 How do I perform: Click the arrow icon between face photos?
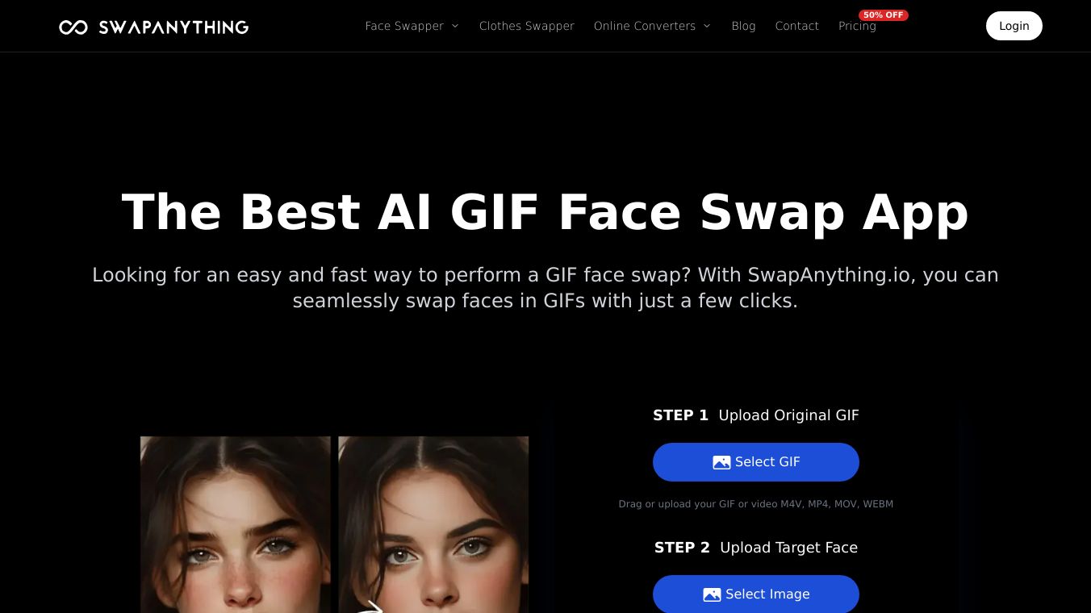pos(374,607)
